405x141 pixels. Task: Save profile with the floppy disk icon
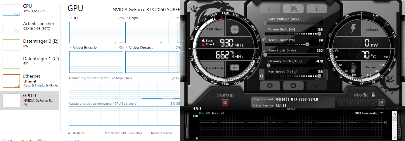click(x=381, y=102)
